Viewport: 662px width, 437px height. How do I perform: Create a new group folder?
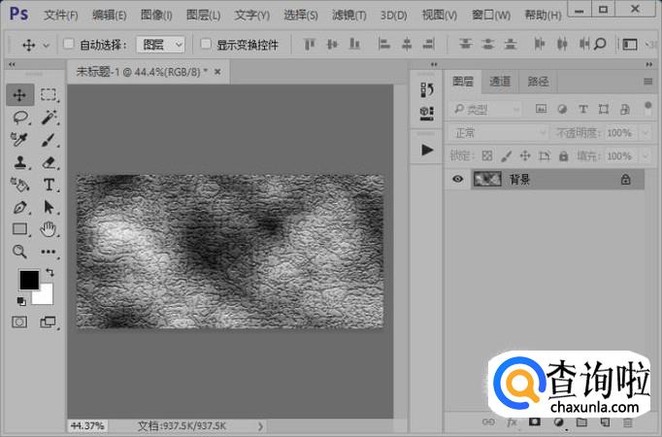point(581,421)
